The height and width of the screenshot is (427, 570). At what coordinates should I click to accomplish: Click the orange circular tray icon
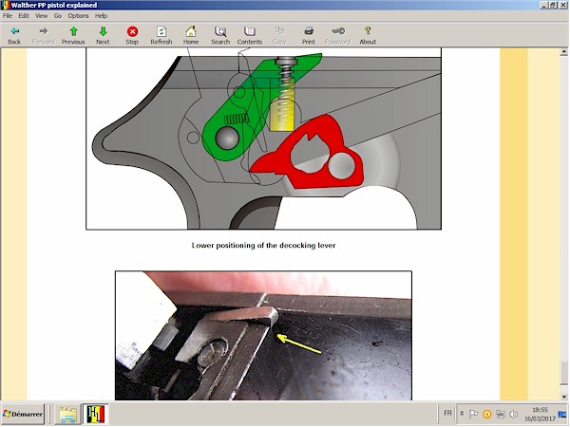click(487, 414)
